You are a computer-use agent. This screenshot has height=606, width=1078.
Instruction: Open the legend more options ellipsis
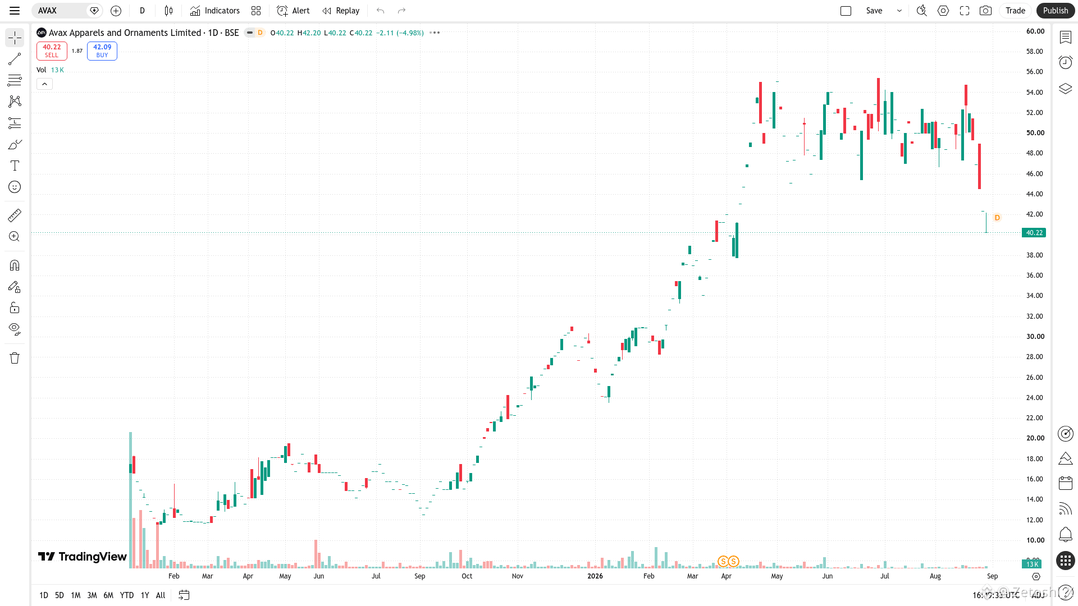pos(435,33)
